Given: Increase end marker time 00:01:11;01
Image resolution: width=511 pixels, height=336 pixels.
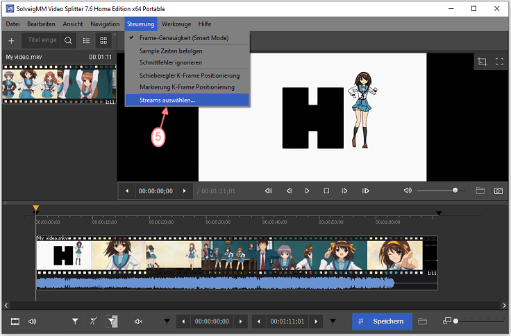Looking at the screenshot, I should (x=316, y=321).
